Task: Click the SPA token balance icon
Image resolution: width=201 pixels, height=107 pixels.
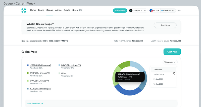Action: 131,10
